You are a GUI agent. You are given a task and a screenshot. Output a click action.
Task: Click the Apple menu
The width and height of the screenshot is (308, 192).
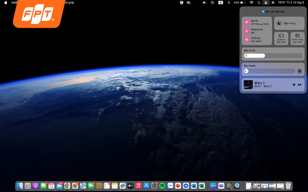coord(6,2)
